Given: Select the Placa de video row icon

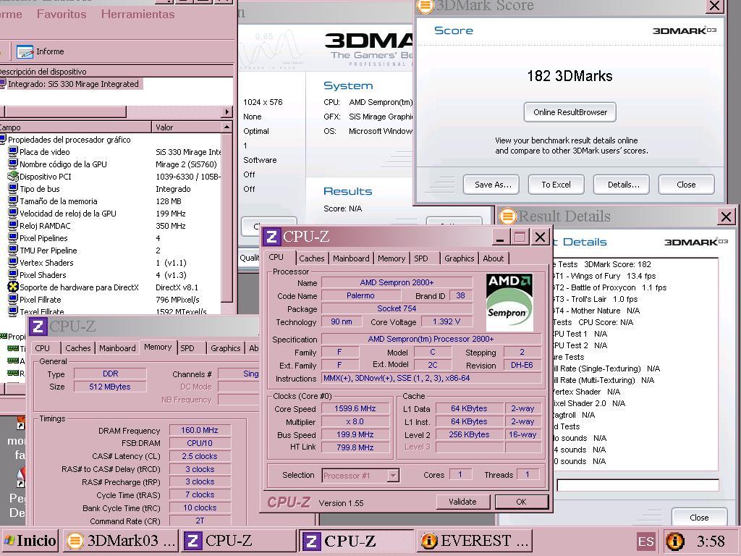Looking at the screenshot, I should point(13,152).
